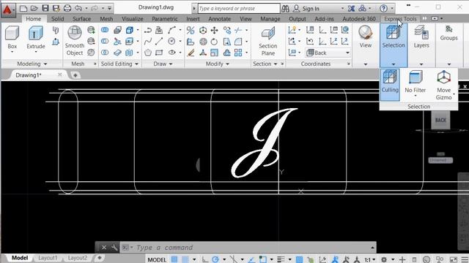Image resolution: width=469 pixels, height=263 pixels.
Task: Click the Open file icon in quick access toolbar
Action: click(x=34, y=8)
